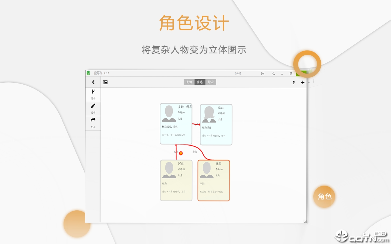Click the 老板 relationship label
This screenshot has height=244, width=391.
point(195,152)
